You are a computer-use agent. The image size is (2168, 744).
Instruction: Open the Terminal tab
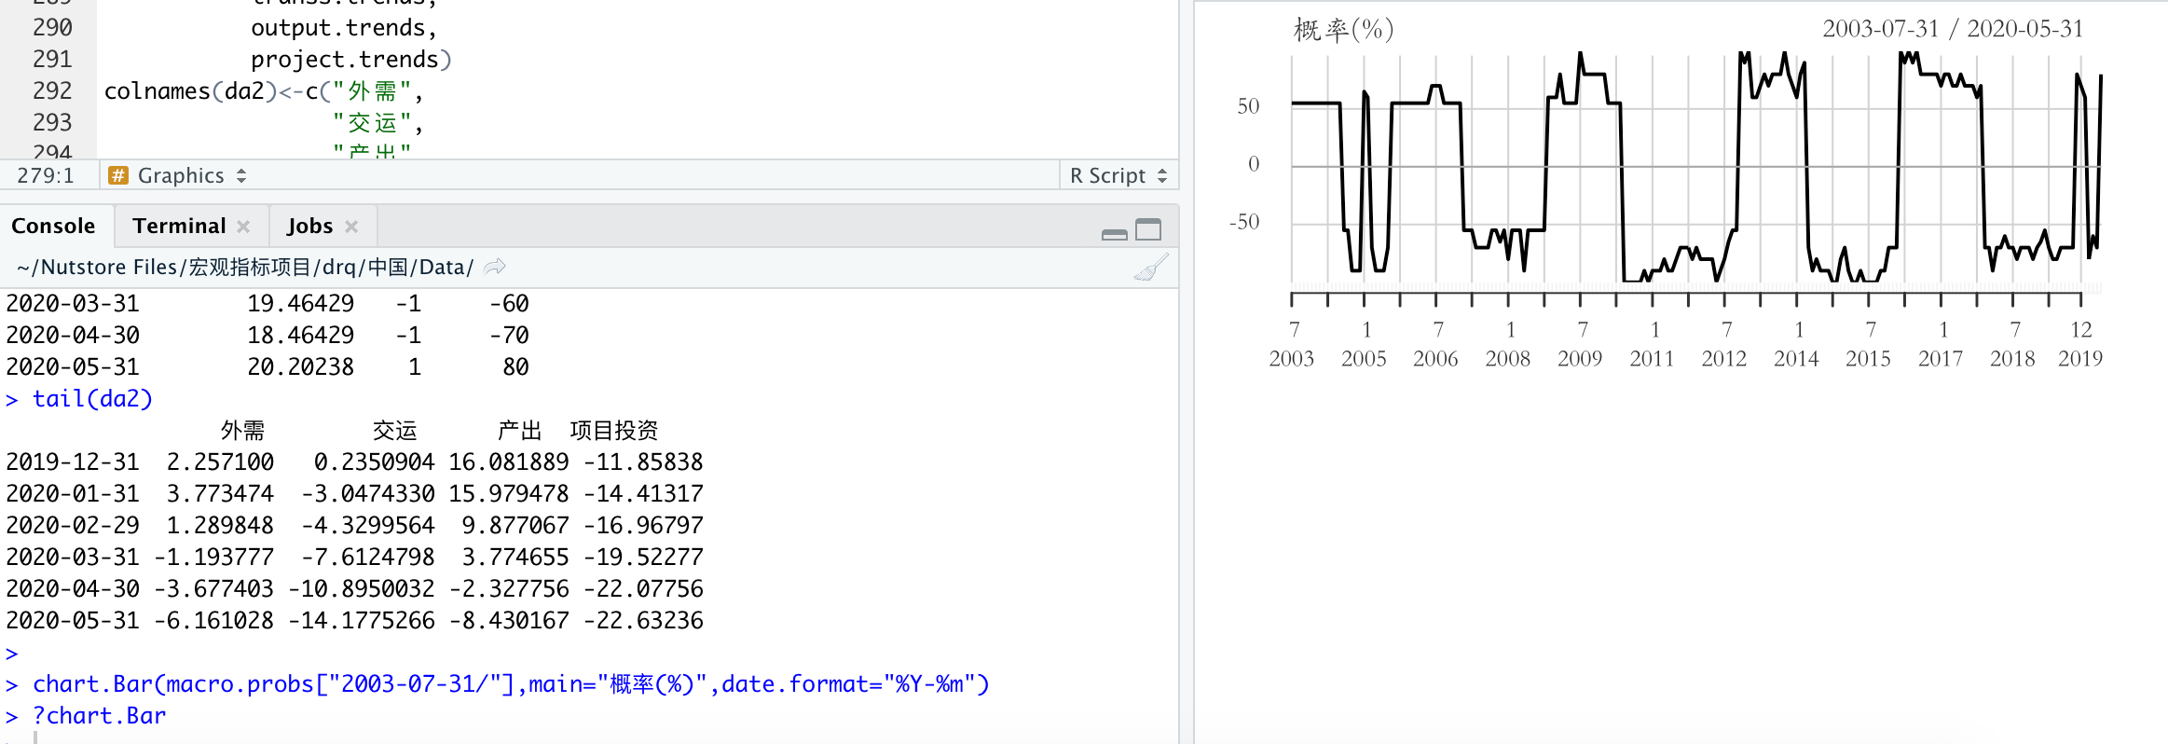pos(179,226)
